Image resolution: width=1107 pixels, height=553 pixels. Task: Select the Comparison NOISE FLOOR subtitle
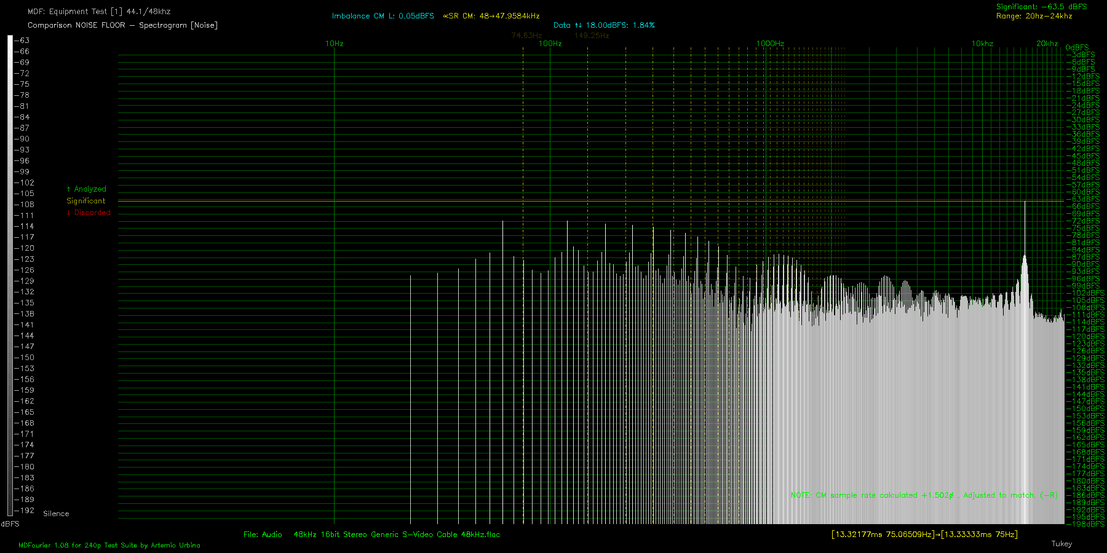tap(122, 25)
